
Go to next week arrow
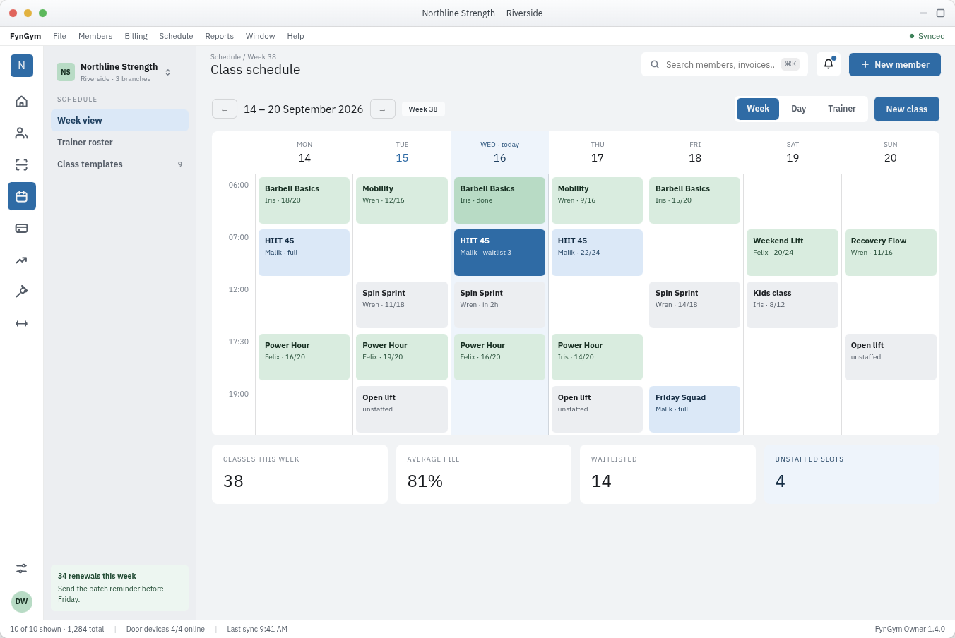[x=383, y=109]
